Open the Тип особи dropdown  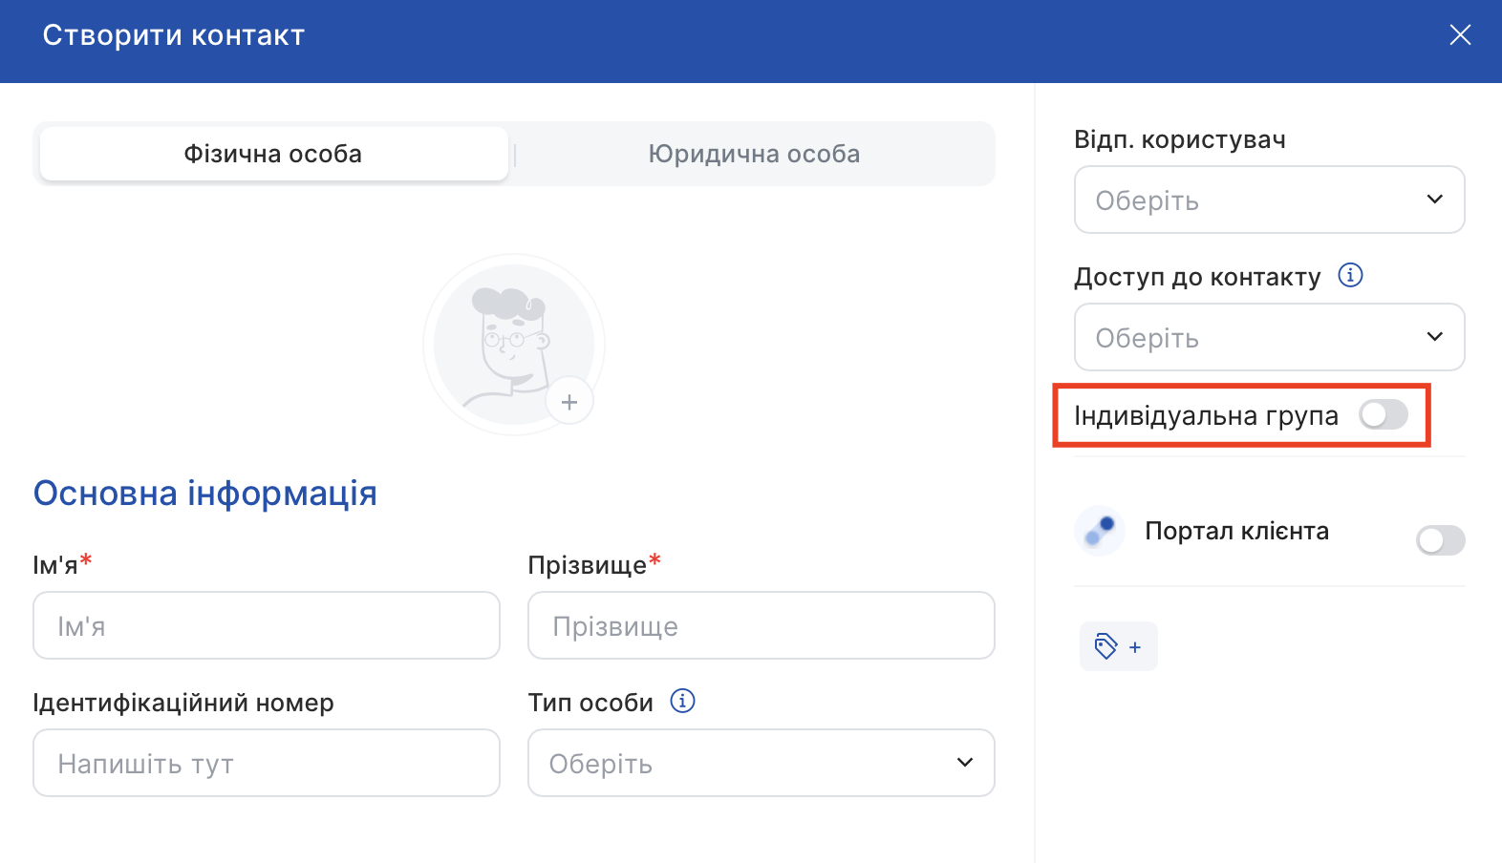[761, 763]
